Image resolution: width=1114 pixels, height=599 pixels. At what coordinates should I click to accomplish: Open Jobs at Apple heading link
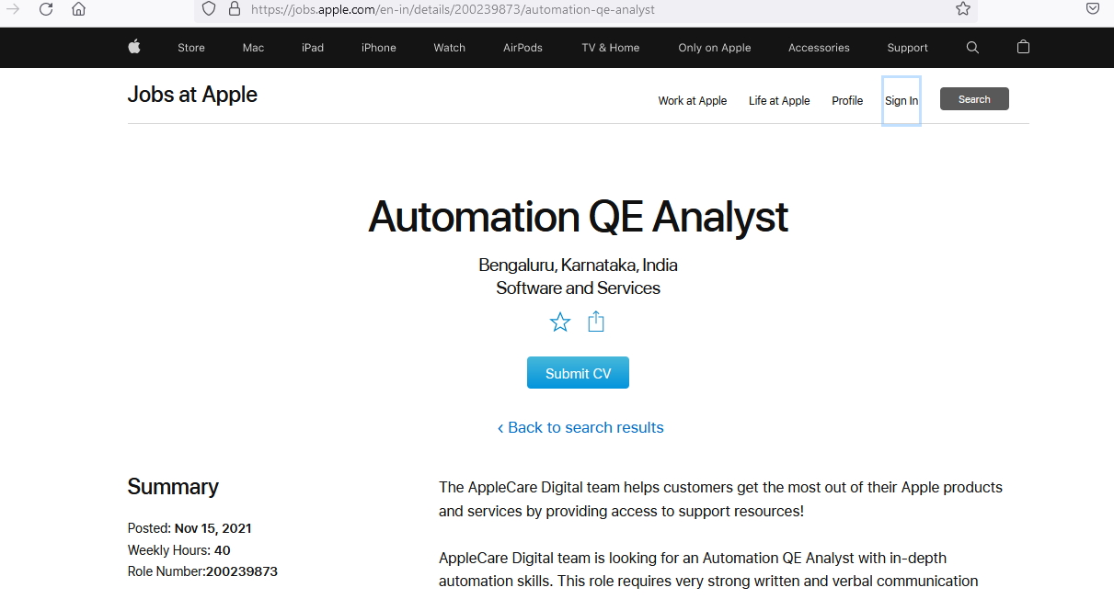192,95
